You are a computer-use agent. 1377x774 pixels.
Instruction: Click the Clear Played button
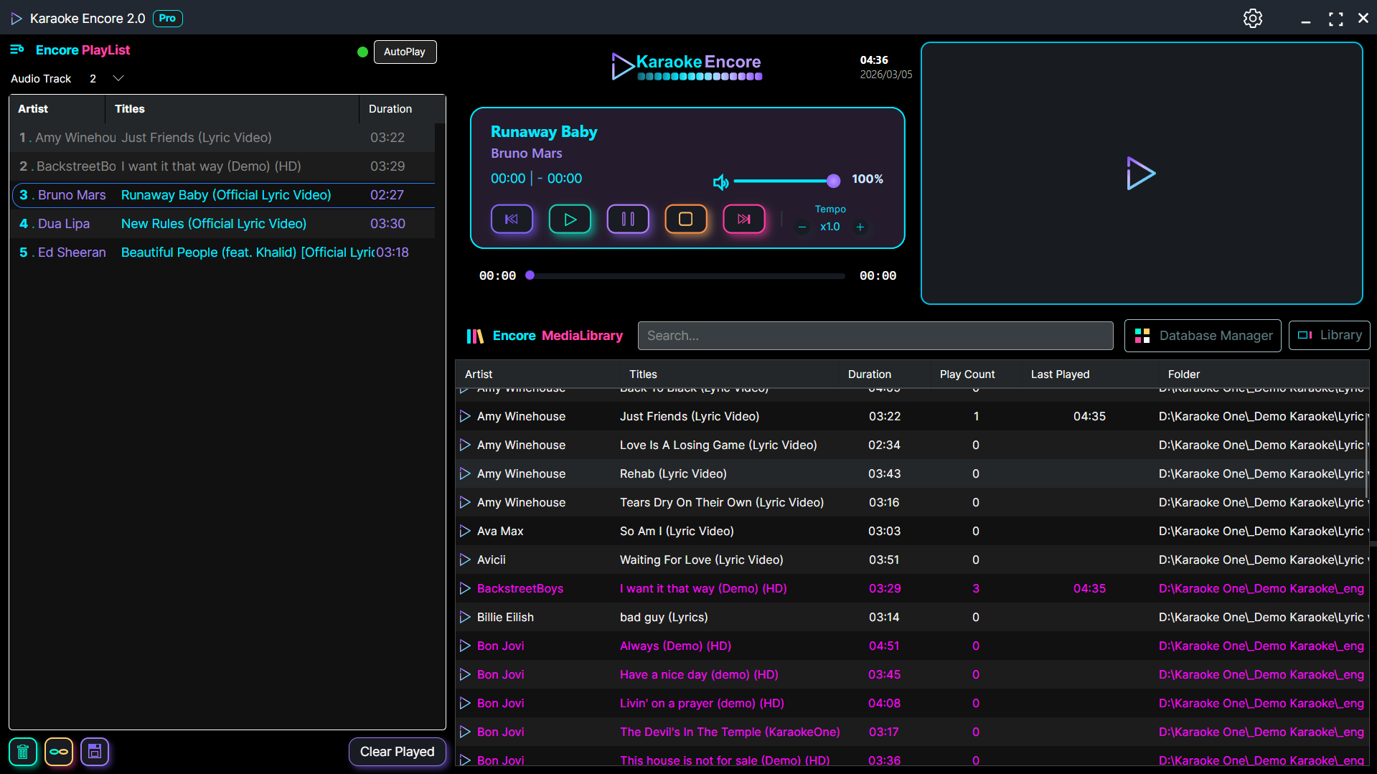pyautogui.click(x=397, y=751)
